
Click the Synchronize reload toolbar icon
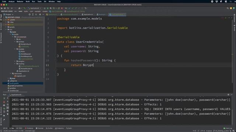(x=8, y=8)
